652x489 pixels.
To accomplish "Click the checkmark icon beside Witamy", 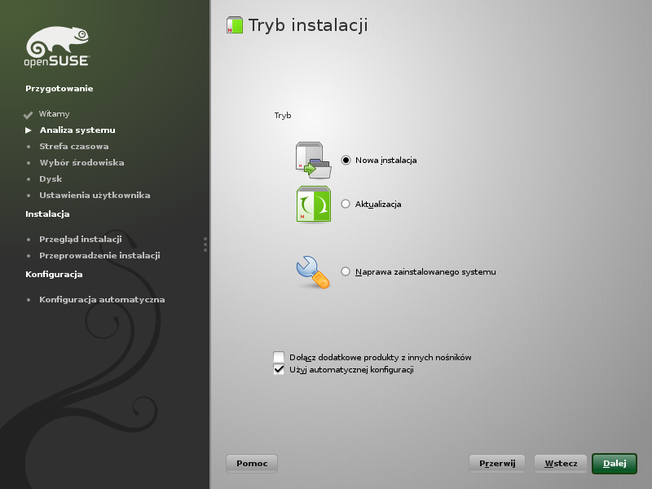I will [x=28, y=115].
